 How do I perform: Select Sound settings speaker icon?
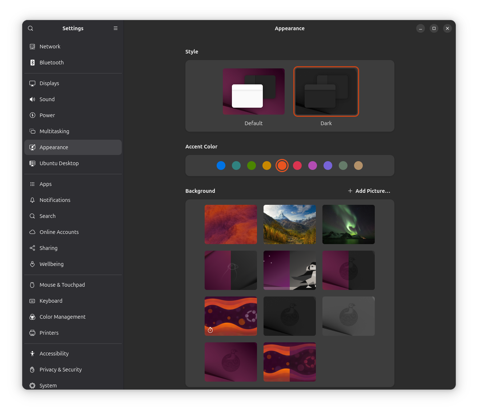point(32,99)
